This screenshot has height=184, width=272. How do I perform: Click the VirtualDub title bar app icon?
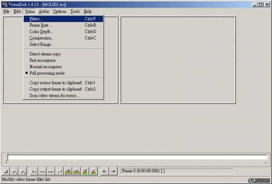pos(5,4)
